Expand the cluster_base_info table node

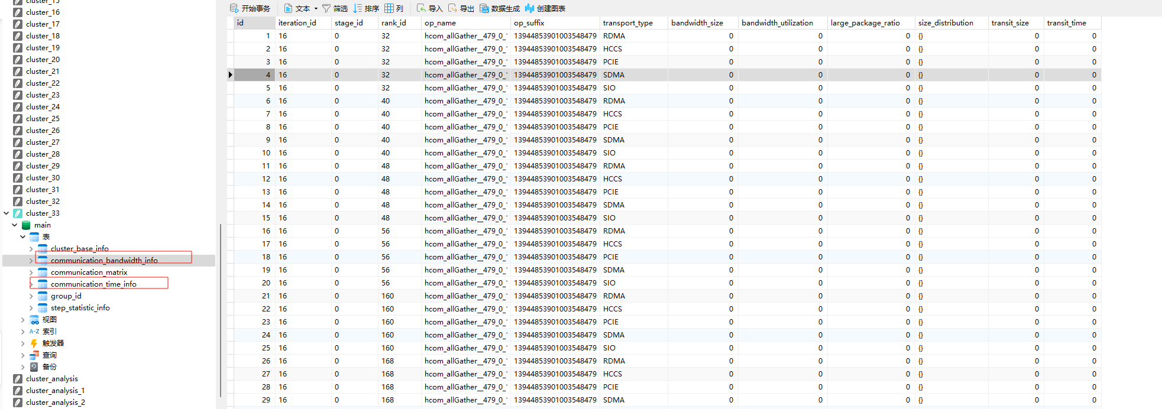31,249
